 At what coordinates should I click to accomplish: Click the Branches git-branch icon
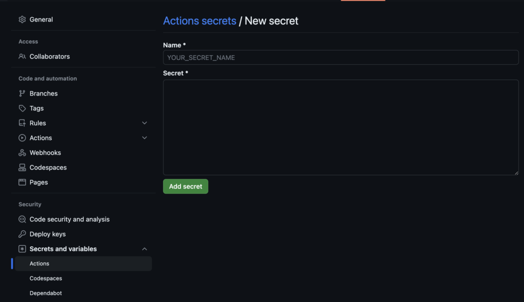[22, 94]
